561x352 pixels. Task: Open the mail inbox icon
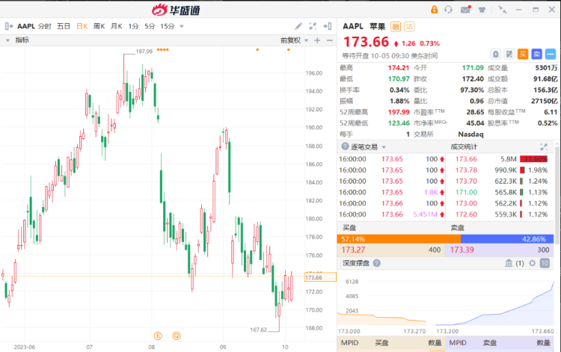tap(465, 10)
